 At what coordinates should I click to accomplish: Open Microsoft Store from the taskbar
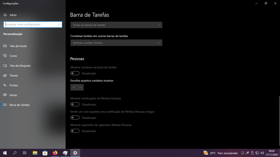pos(45,153)
